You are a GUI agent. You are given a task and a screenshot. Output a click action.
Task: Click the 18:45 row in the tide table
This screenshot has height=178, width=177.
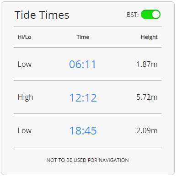point(87,130)
